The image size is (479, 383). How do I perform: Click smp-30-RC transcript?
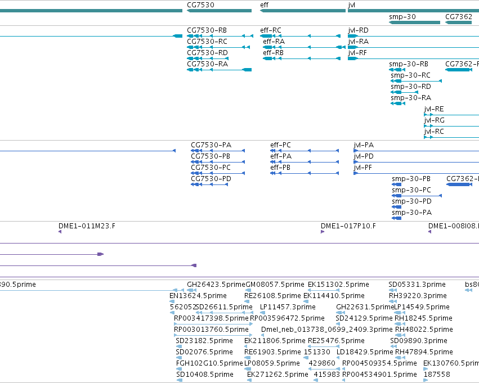point(416,81)
